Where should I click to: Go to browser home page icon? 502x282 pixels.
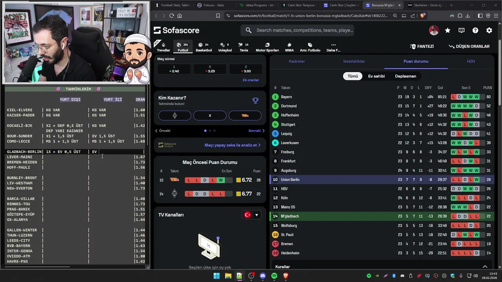(x=180, y=16)
